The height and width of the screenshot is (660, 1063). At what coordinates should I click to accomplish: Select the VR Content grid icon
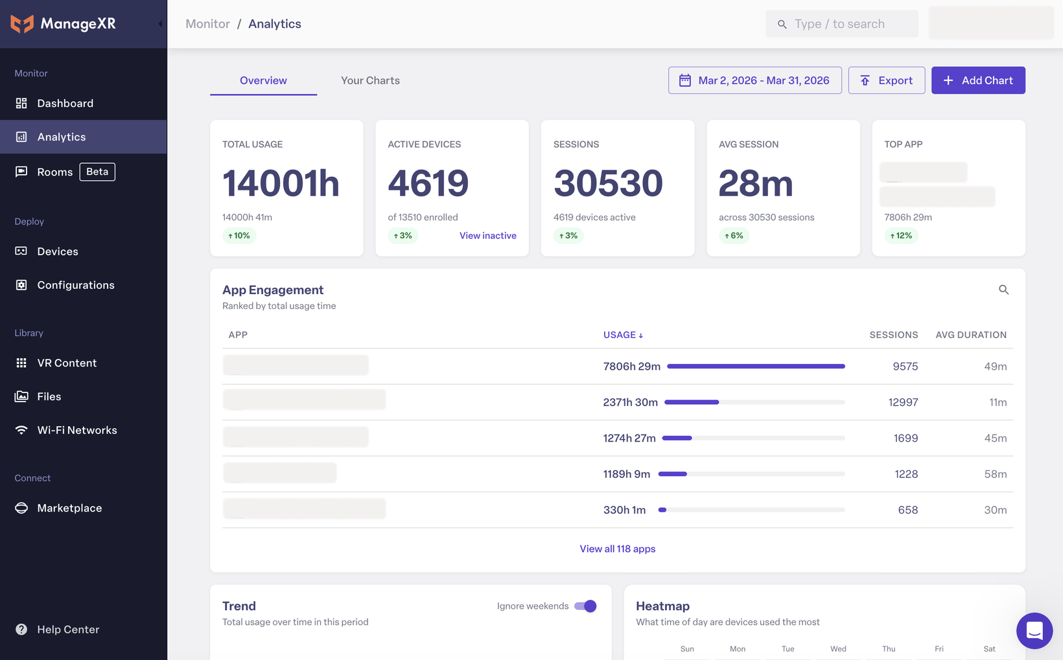pos(21,363)
